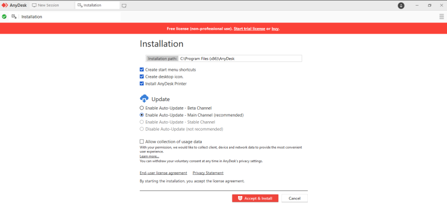Image resolution: width=447 pixels, height=214 pixels.
Task: Uncheck Create desktop icon
Action: [x=142, y=77]
